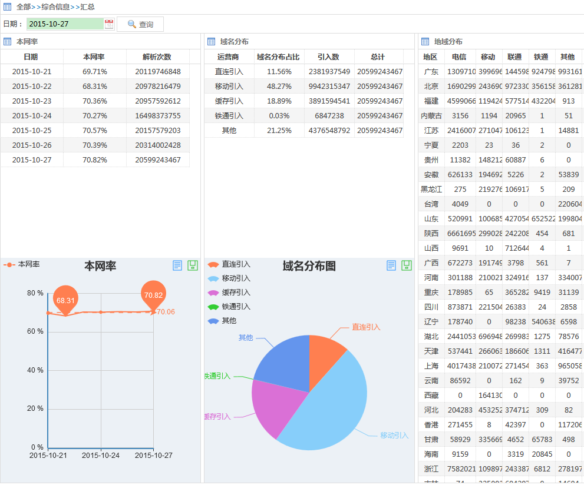Viewport: 584px width, 485px height.
Task: Select the 台湾 region row
Action: tap(500, 204)
